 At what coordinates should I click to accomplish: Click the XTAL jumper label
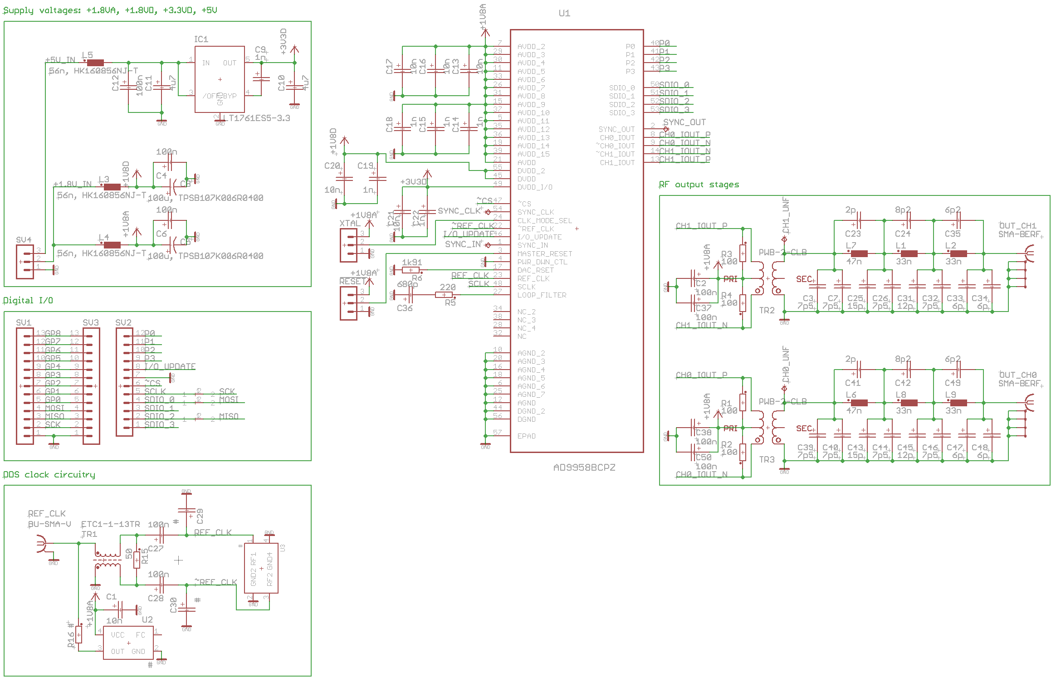coord(350,223)
